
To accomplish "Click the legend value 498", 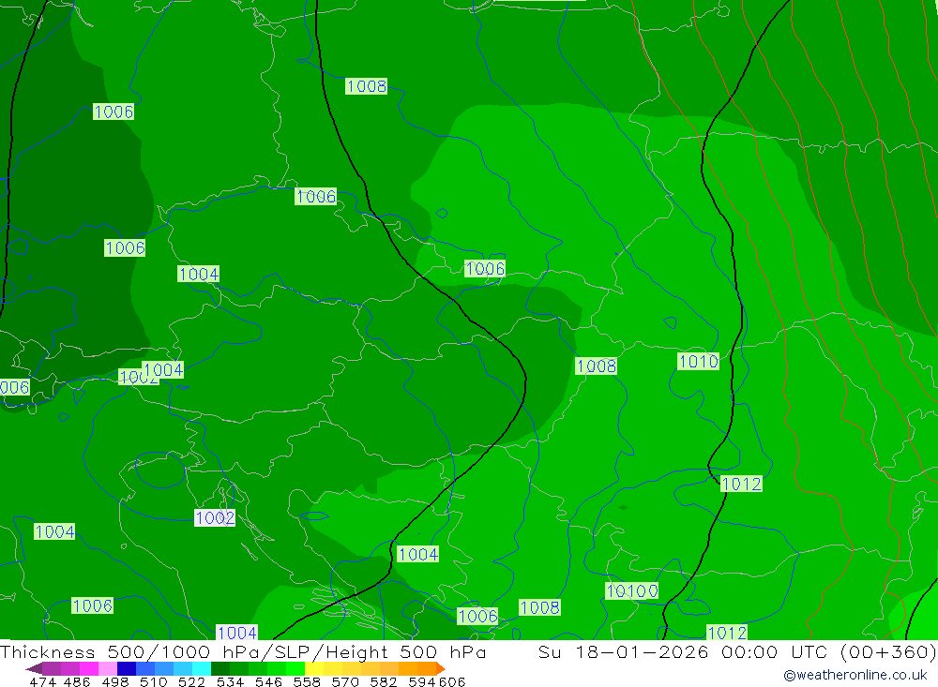I will [115, 681].
